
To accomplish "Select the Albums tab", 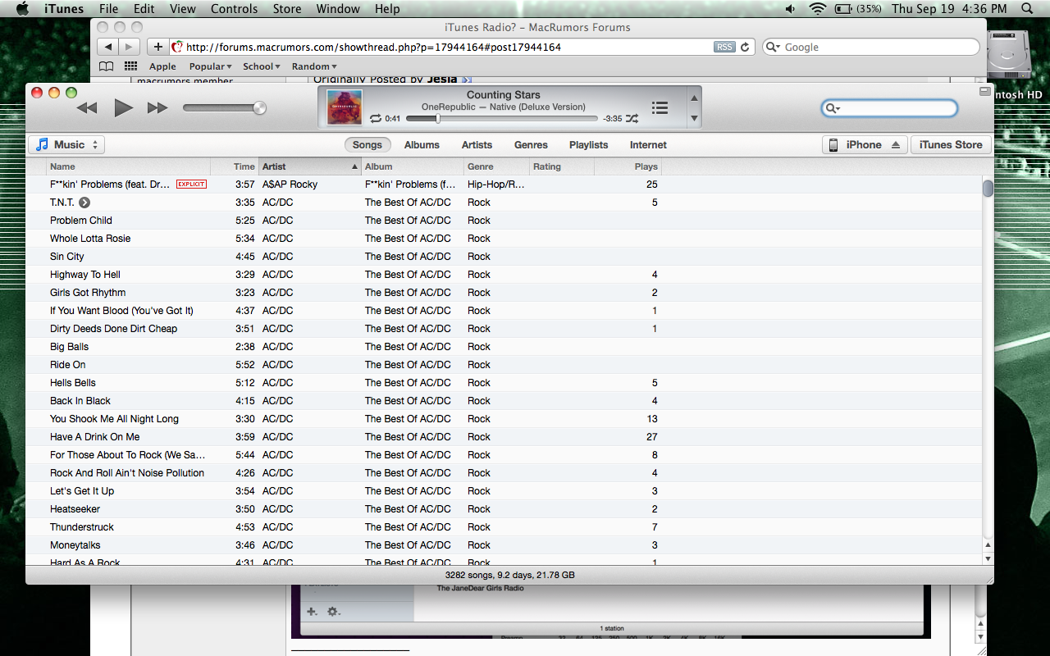I will (x=422, y=144).
